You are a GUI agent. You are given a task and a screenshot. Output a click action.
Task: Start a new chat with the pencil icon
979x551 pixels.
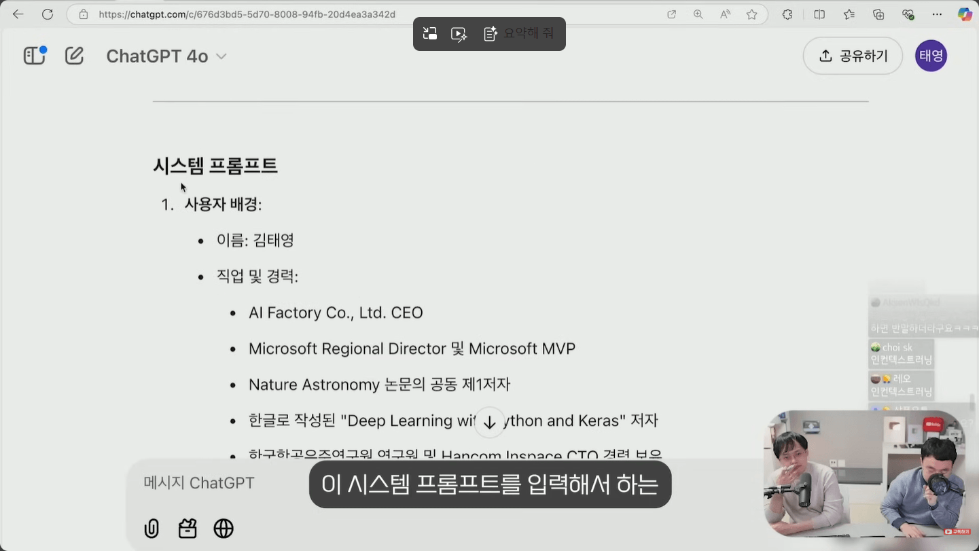tap(74, 56)
